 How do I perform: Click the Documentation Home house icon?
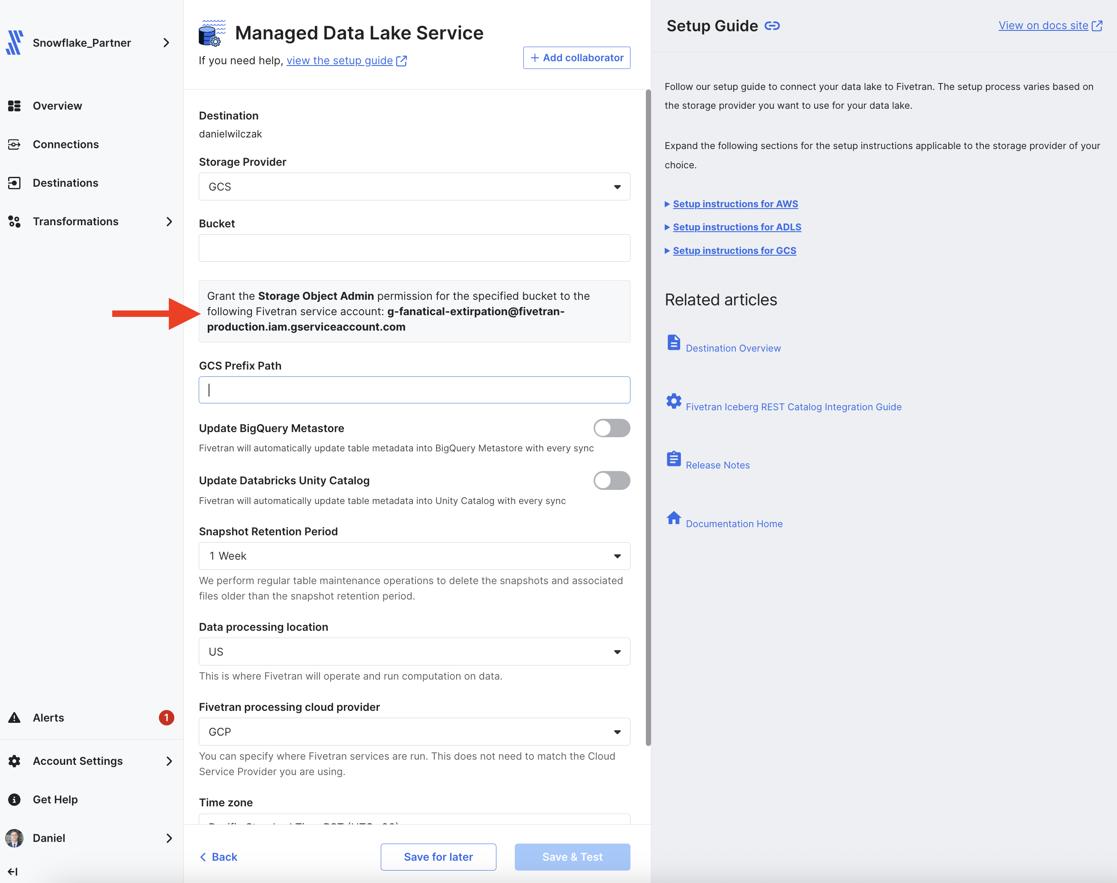click(673, 518)
